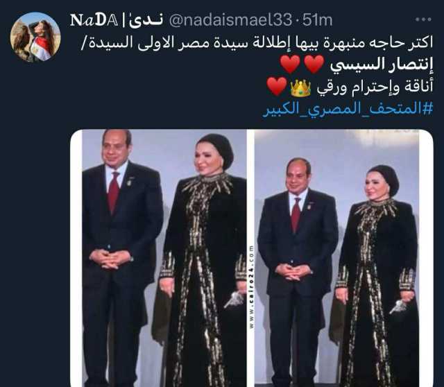Open hashtag #المتحف_المصري_الكبير
Viewport: 444px width, 387px height.
tap(348, 110)
